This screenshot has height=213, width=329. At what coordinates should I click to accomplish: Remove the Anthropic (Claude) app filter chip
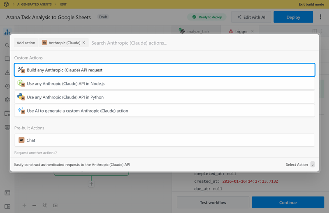pos(84,43)
